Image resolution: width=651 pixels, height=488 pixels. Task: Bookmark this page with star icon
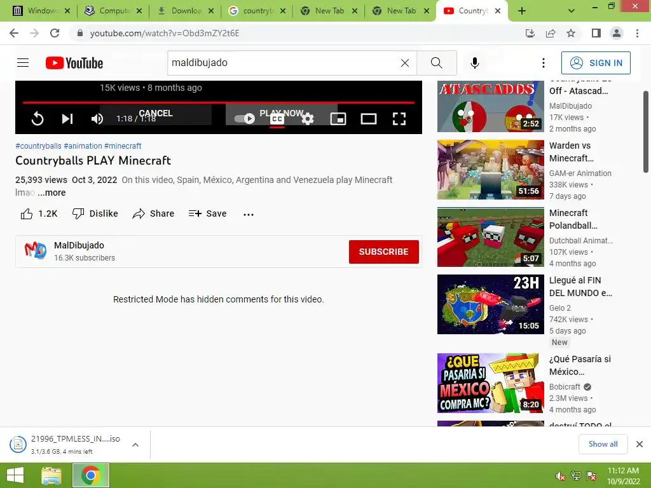(571, 33)
